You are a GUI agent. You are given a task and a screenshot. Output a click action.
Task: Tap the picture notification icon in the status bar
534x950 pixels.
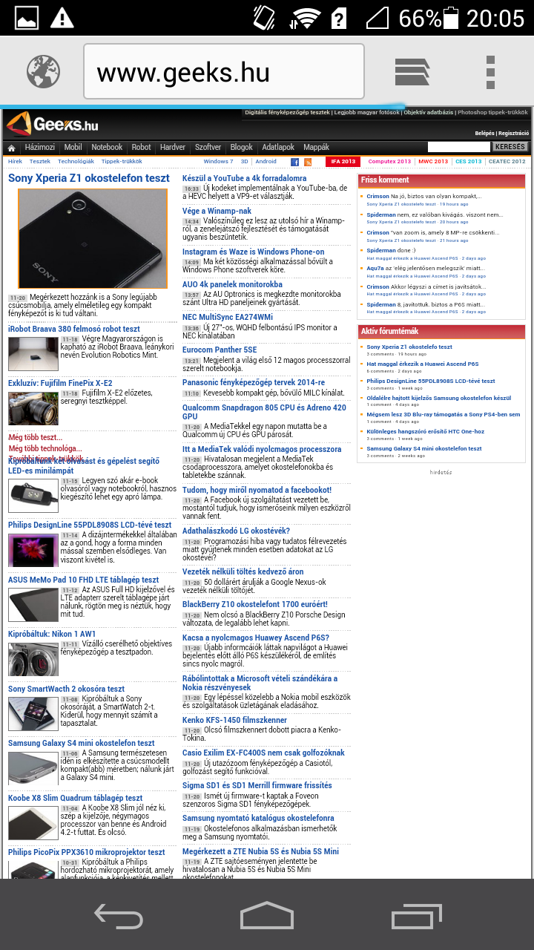pyautogui.click(x=26, y=17)
